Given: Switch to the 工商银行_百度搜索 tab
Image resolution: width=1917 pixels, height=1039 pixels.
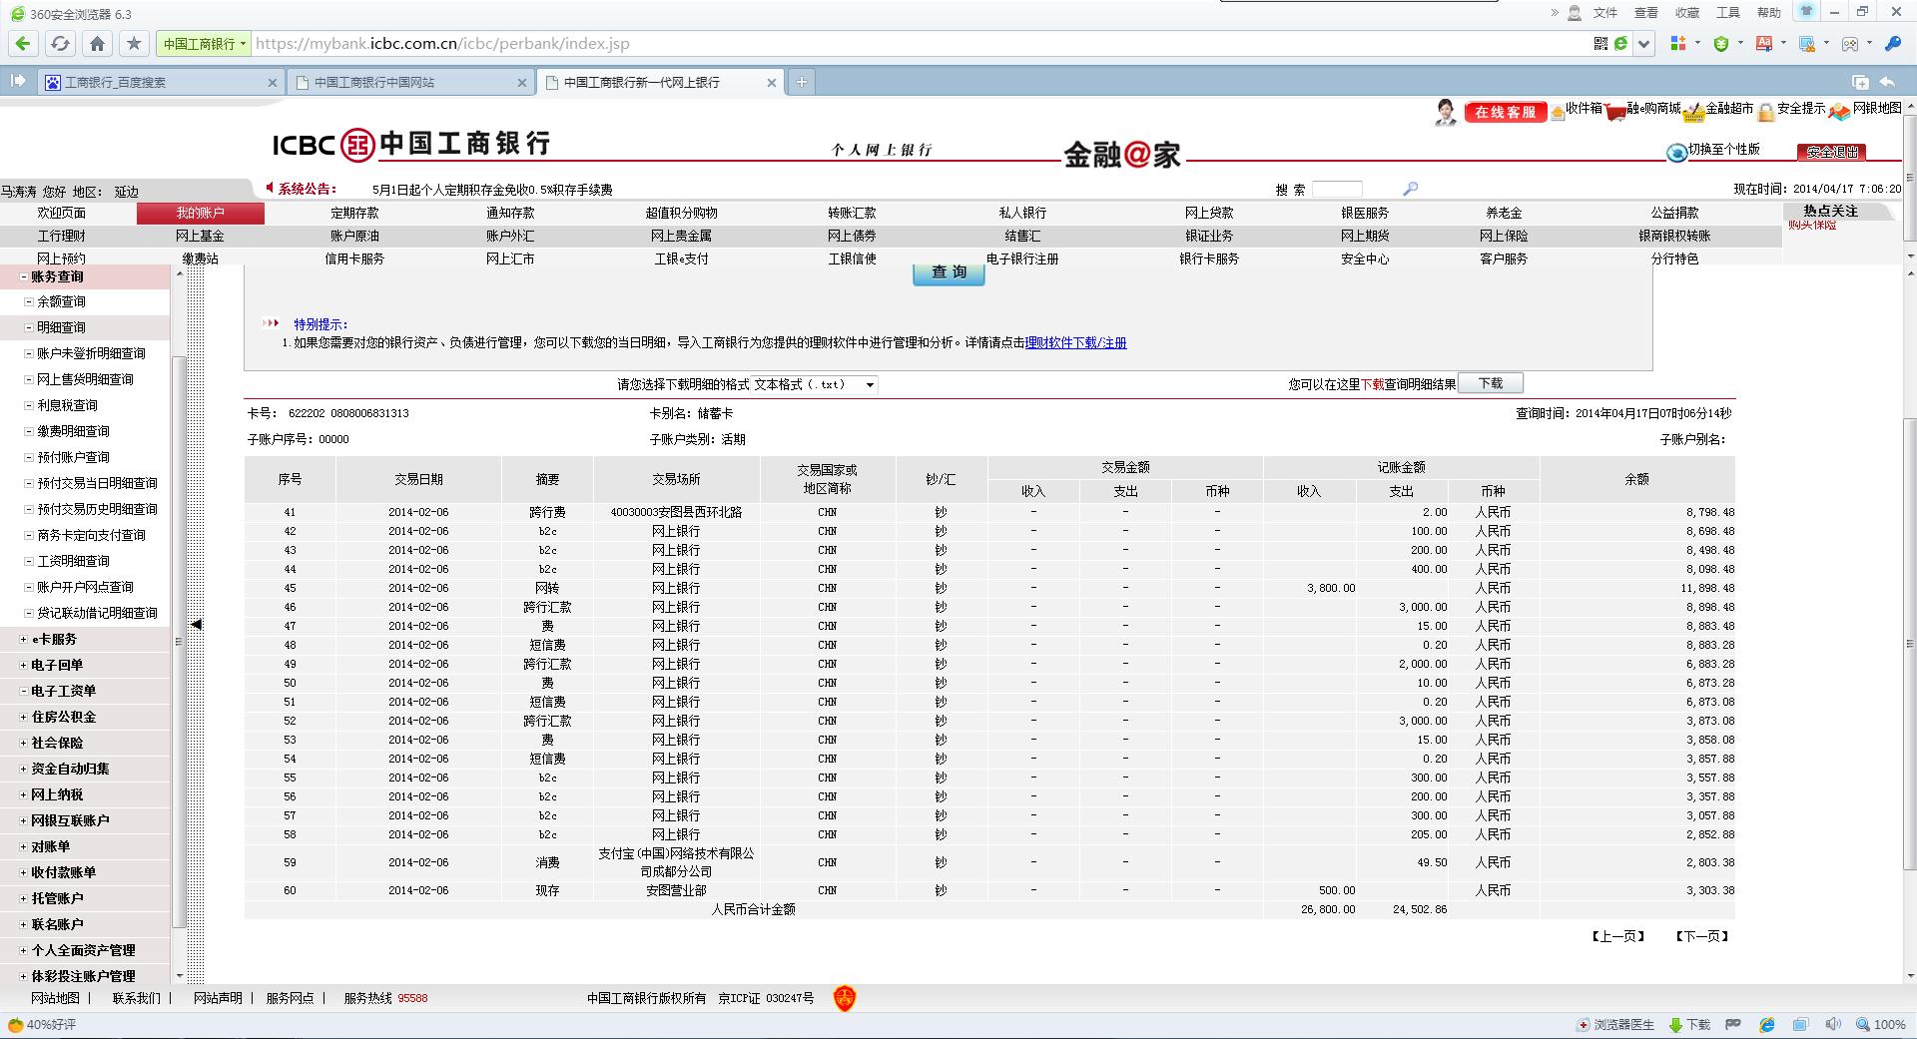Looking at the screenshot, I should pyautogui.click(x=160, y=83).
